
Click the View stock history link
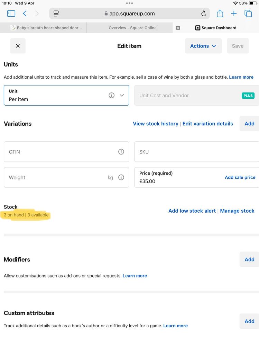(156, 124)
